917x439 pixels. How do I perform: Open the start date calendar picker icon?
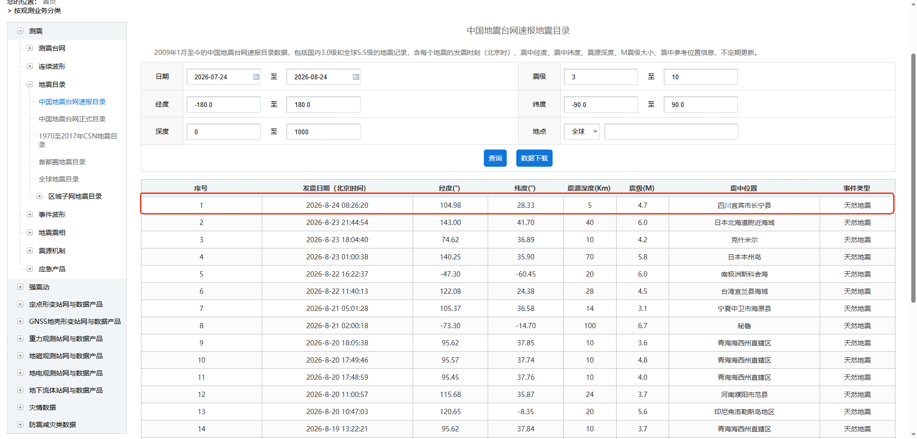pos(256,77)
